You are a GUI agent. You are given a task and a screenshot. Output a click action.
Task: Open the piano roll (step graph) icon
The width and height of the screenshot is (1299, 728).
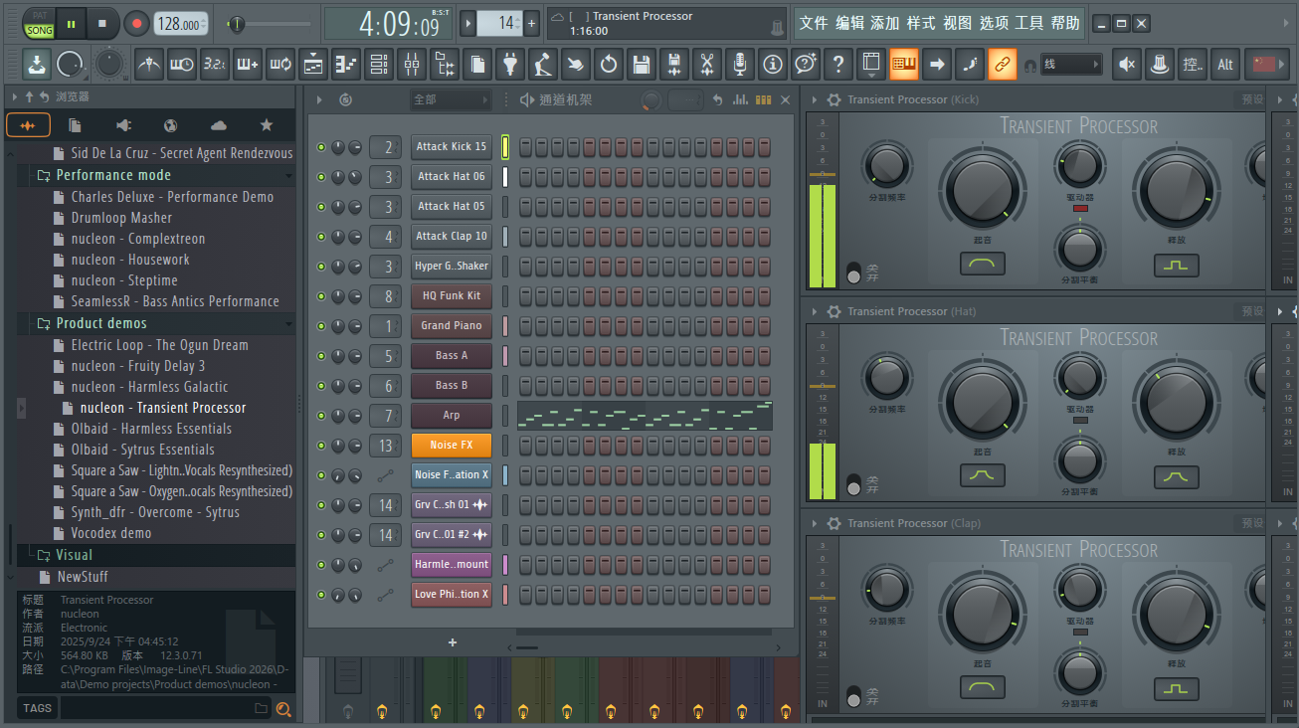pos(346,65)
